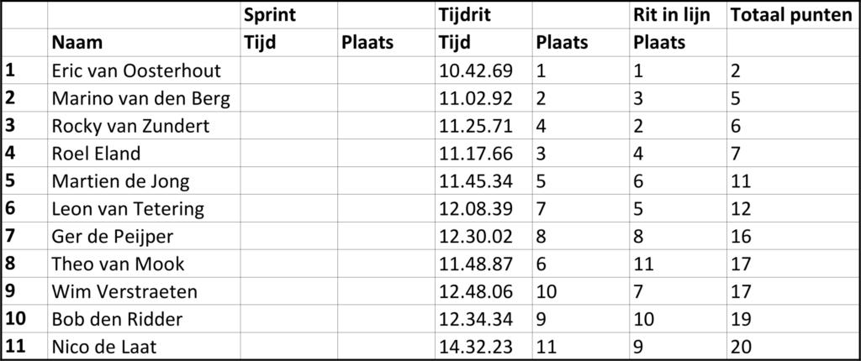Select the time cell 10.42.69
The width and height of the screenshot is (861, 361).
(476, 71)
